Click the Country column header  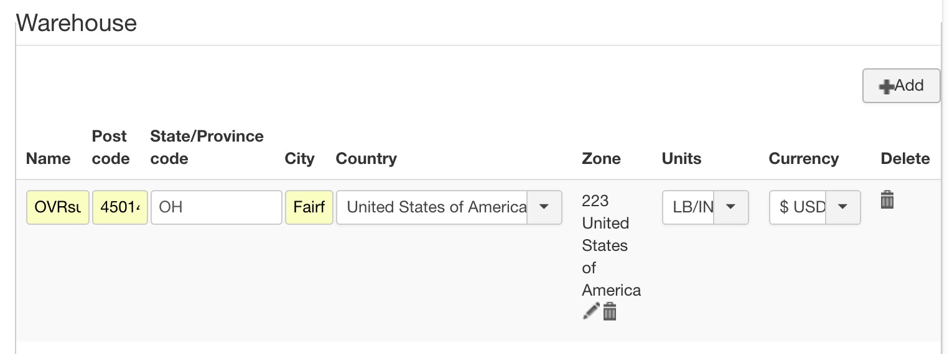[x=366, y=159]
